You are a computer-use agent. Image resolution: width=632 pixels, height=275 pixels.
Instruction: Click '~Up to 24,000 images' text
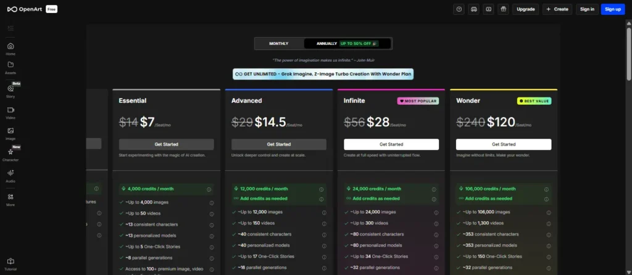373,211
